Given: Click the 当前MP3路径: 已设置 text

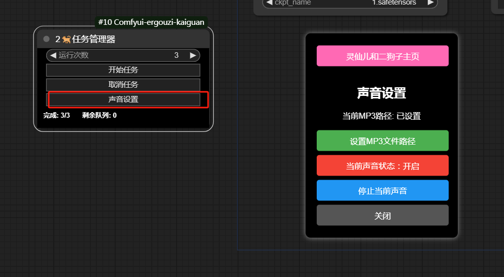Looking at the screenshot, I should click(x=382, y=116).
